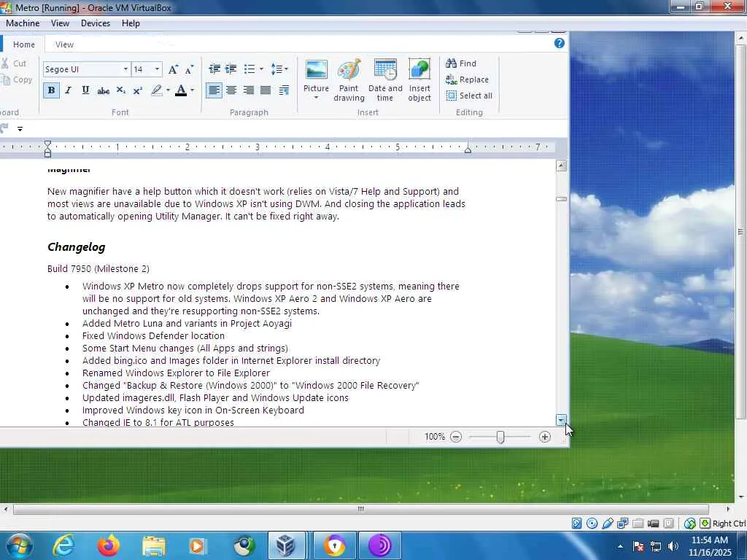Toggle Bold formatting in WordPad
Screen dimensions: 747x560
[52, 90]
